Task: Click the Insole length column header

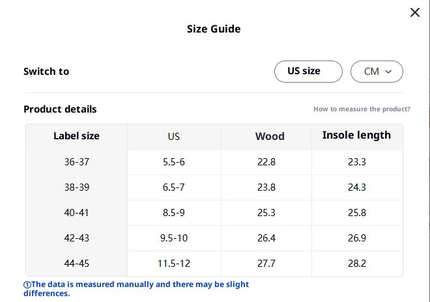Action: [356, 135]
